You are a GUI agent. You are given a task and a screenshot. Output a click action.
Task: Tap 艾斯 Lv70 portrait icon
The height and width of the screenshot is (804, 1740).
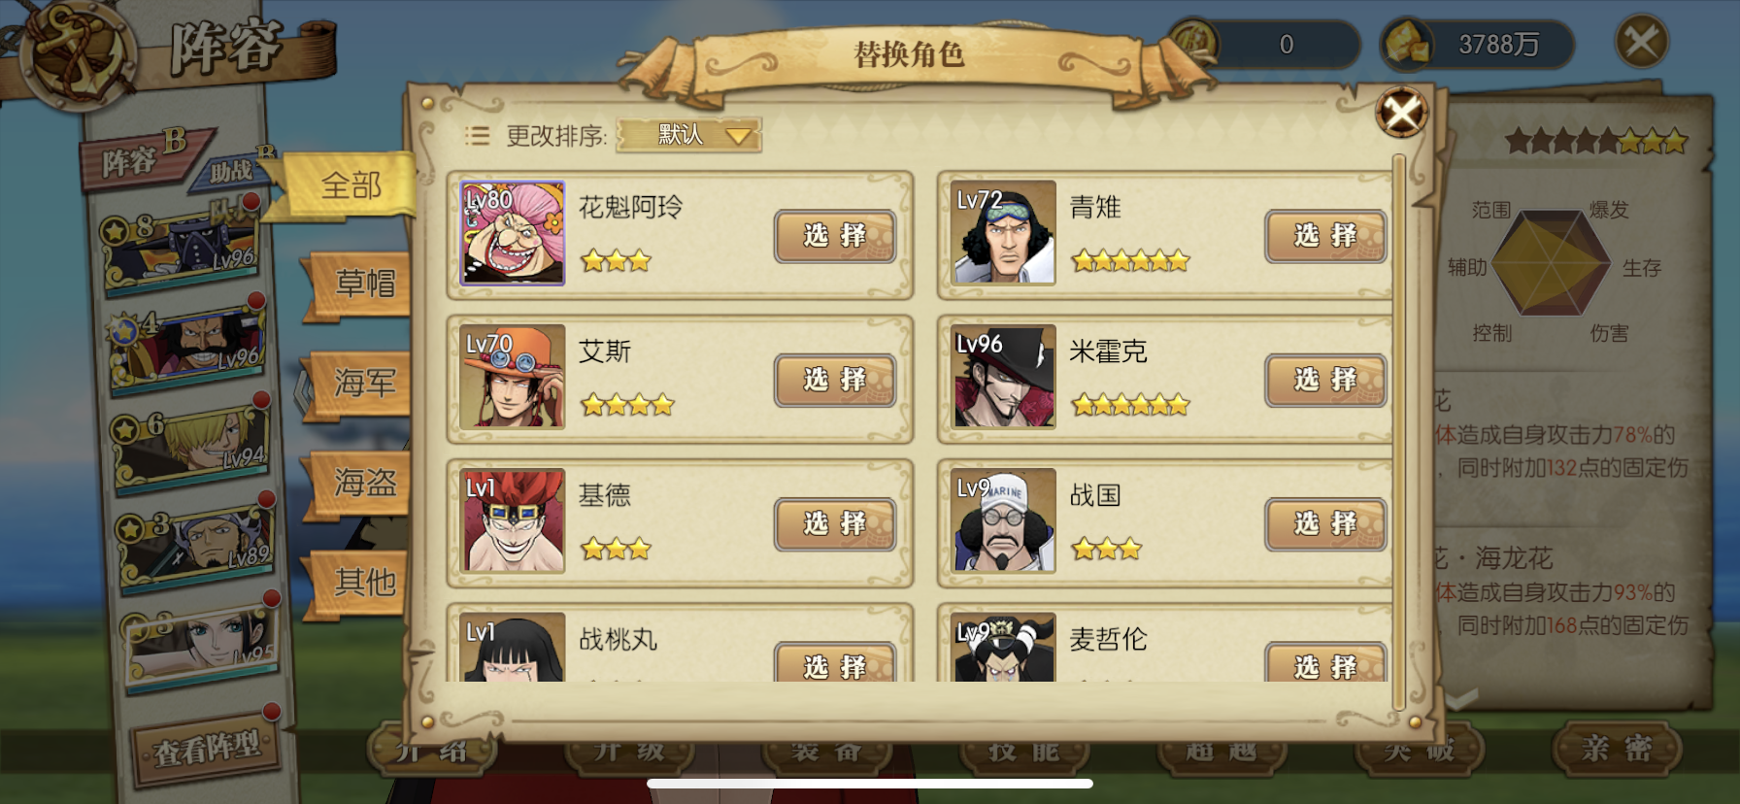512,377
